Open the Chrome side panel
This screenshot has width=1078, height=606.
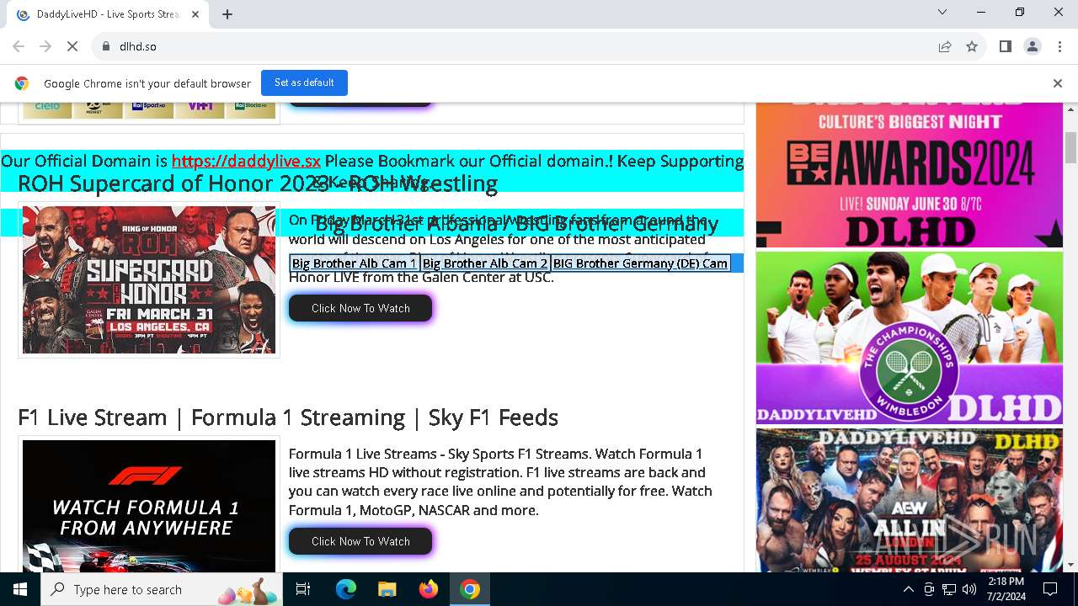click(1005, 46)
